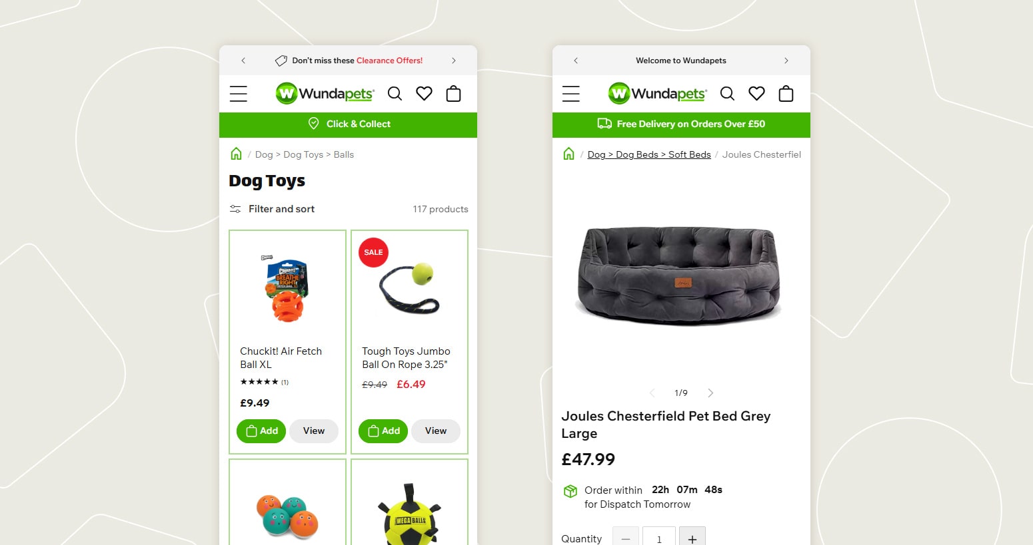Open Dog > Dog Beds > Soft Beds breadcrumb
Screen dimensions: 1033x545
pyautogui.click(x=649, y=154)
